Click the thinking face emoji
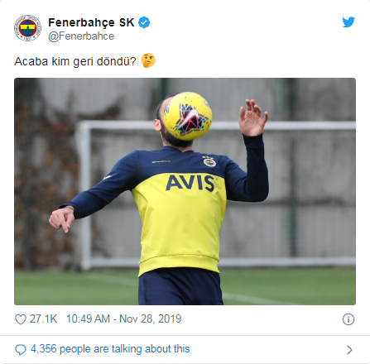 coord(148,61)
